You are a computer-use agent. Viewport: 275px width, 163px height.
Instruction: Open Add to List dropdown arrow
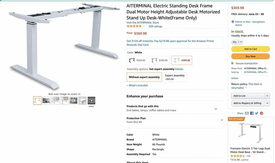pyautogui.click(x=267, y=96)
